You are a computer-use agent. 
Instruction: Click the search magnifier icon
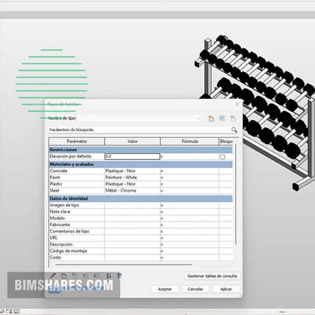click(234, 130)
